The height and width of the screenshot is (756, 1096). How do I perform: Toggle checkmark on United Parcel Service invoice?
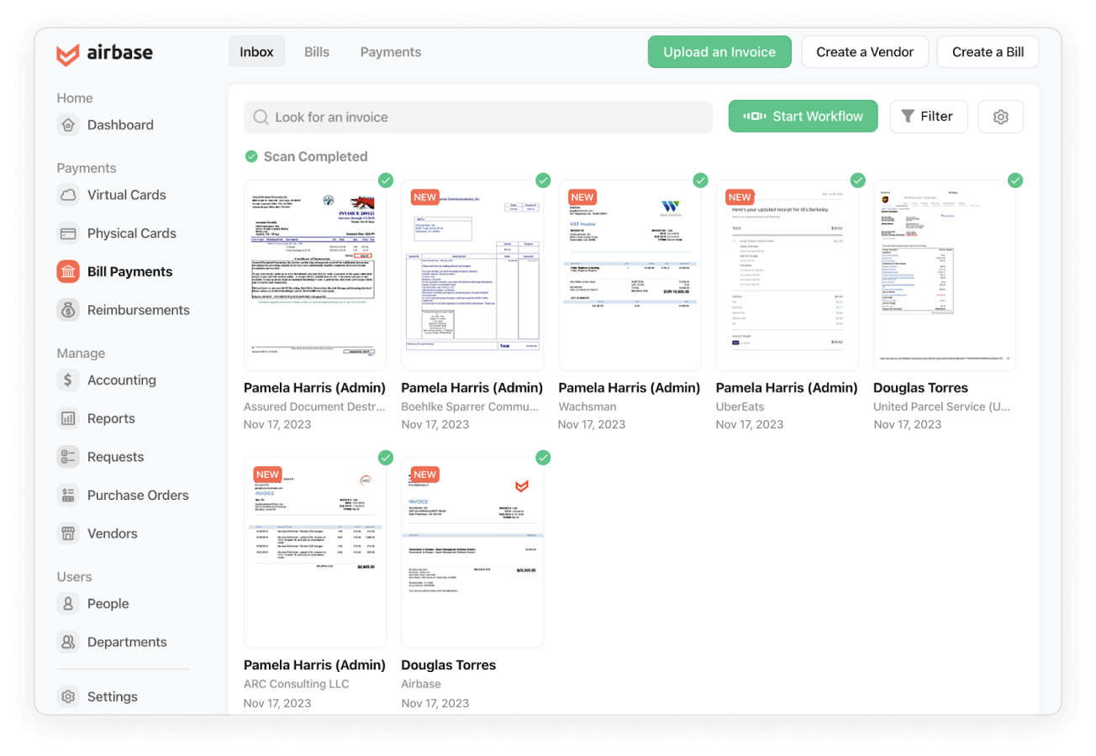coord(1015,180)
